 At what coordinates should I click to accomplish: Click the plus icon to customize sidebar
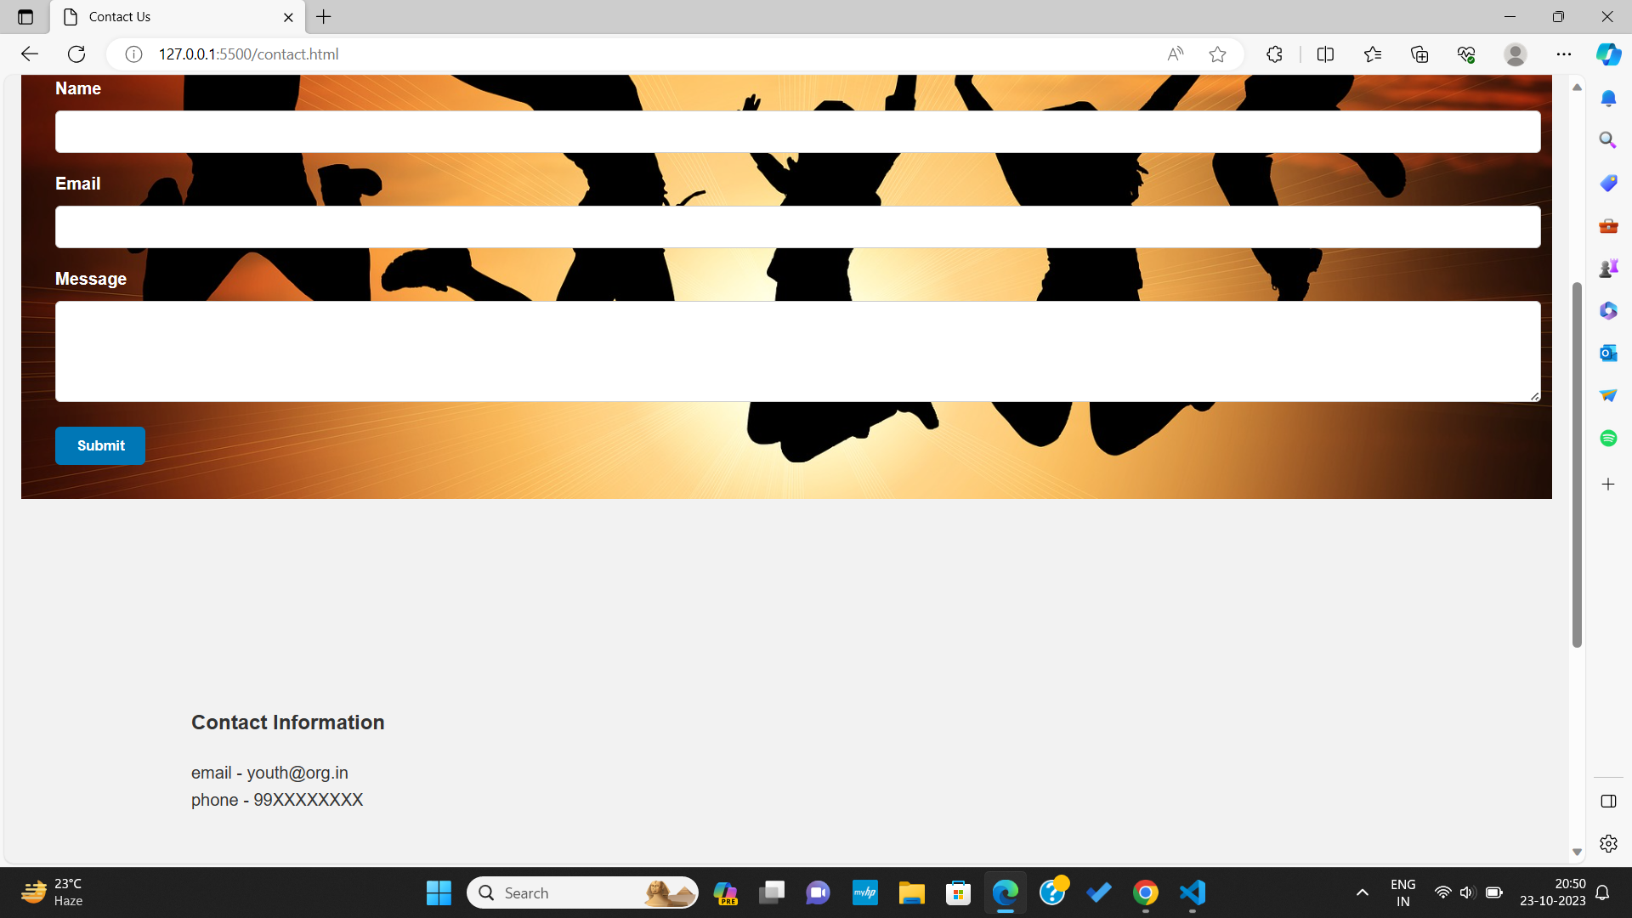1608,484
